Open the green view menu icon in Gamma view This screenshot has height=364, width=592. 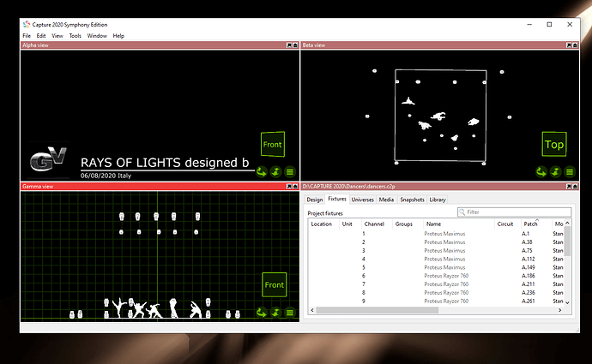290,313
